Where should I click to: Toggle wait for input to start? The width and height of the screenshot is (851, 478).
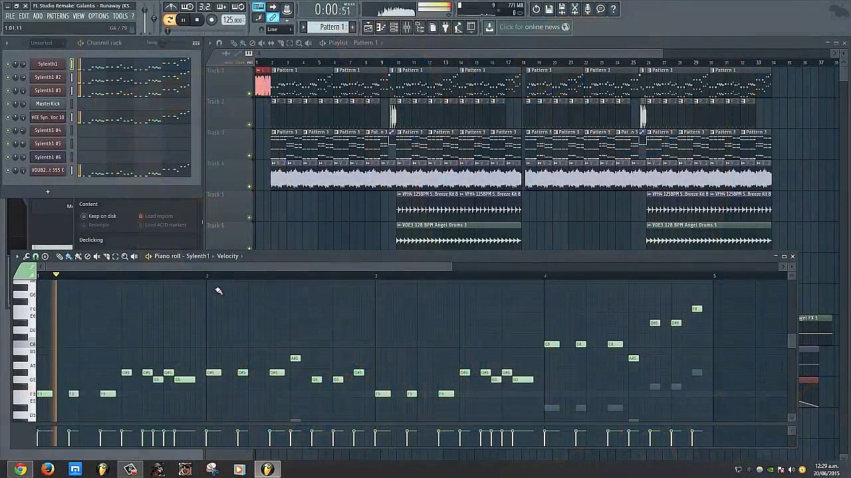[188, 7]
